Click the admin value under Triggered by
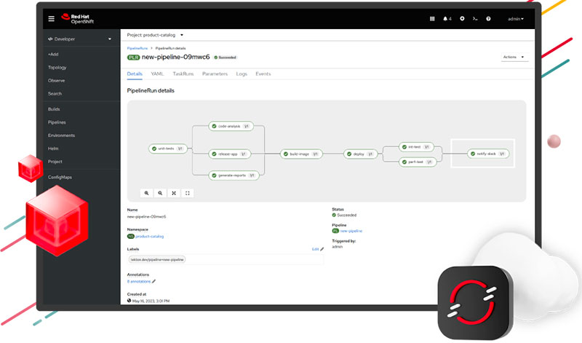The image size is (582, 343). (x=338, y=247)
